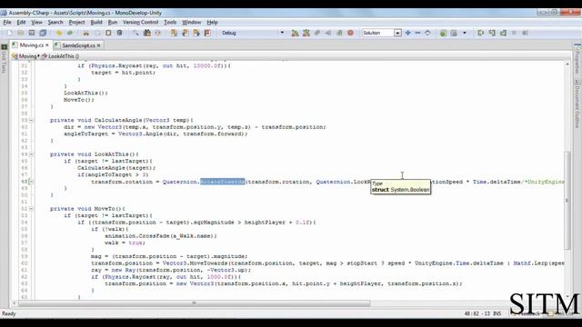Close the SamleScript.cs tab
Screen dimensions: 582x327
[99, 45]
